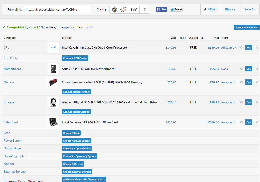260x182 pixels.
Task: Remove the Western Digital hard drive
Action: (x=257, y=102)
